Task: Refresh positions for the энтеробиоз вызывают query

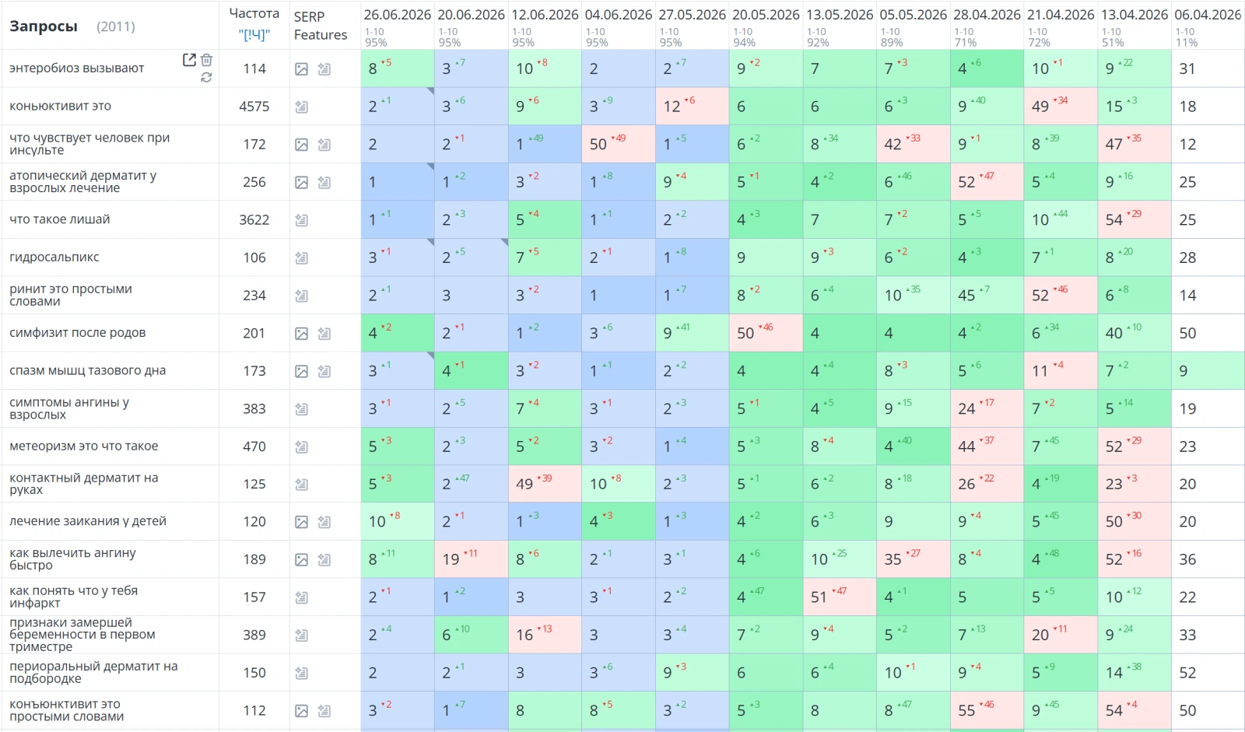Action: coord(206,77)
